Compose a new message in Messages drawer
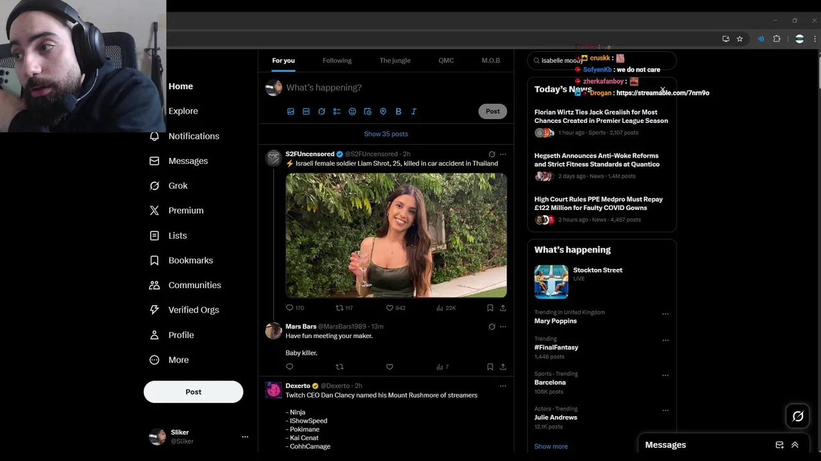Image resolution: width=821 pixels, height=461 pixels. point(779,445)
